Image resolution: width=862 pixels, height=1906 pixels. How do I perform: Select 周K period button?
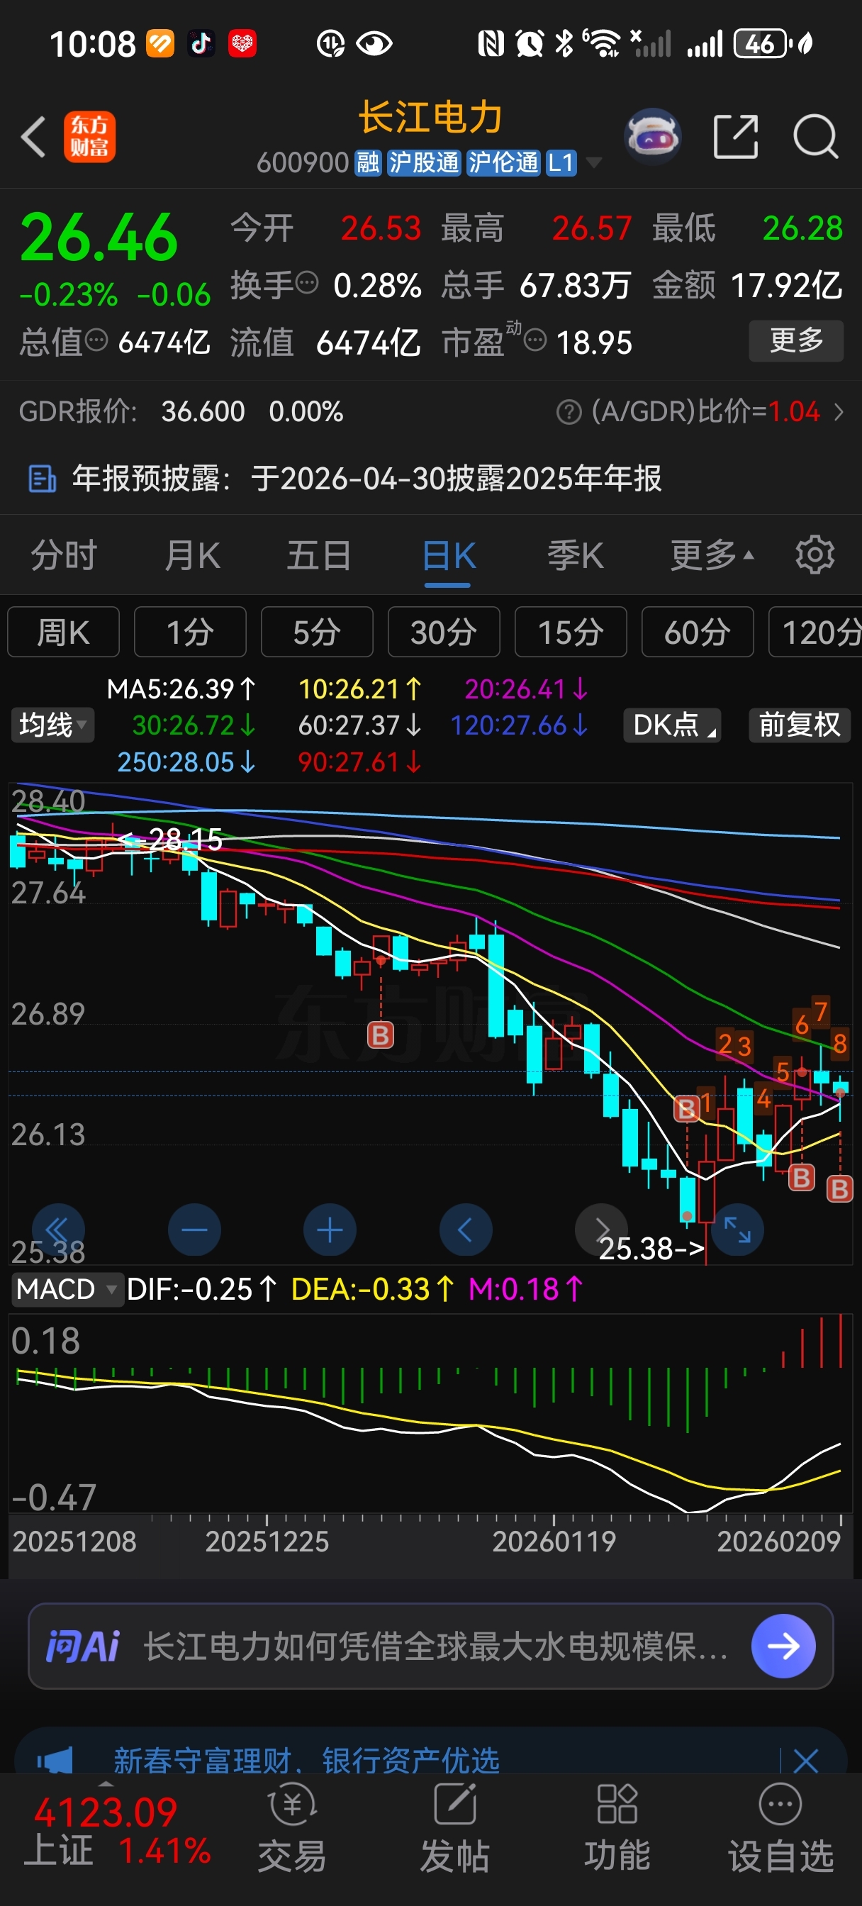64,632
